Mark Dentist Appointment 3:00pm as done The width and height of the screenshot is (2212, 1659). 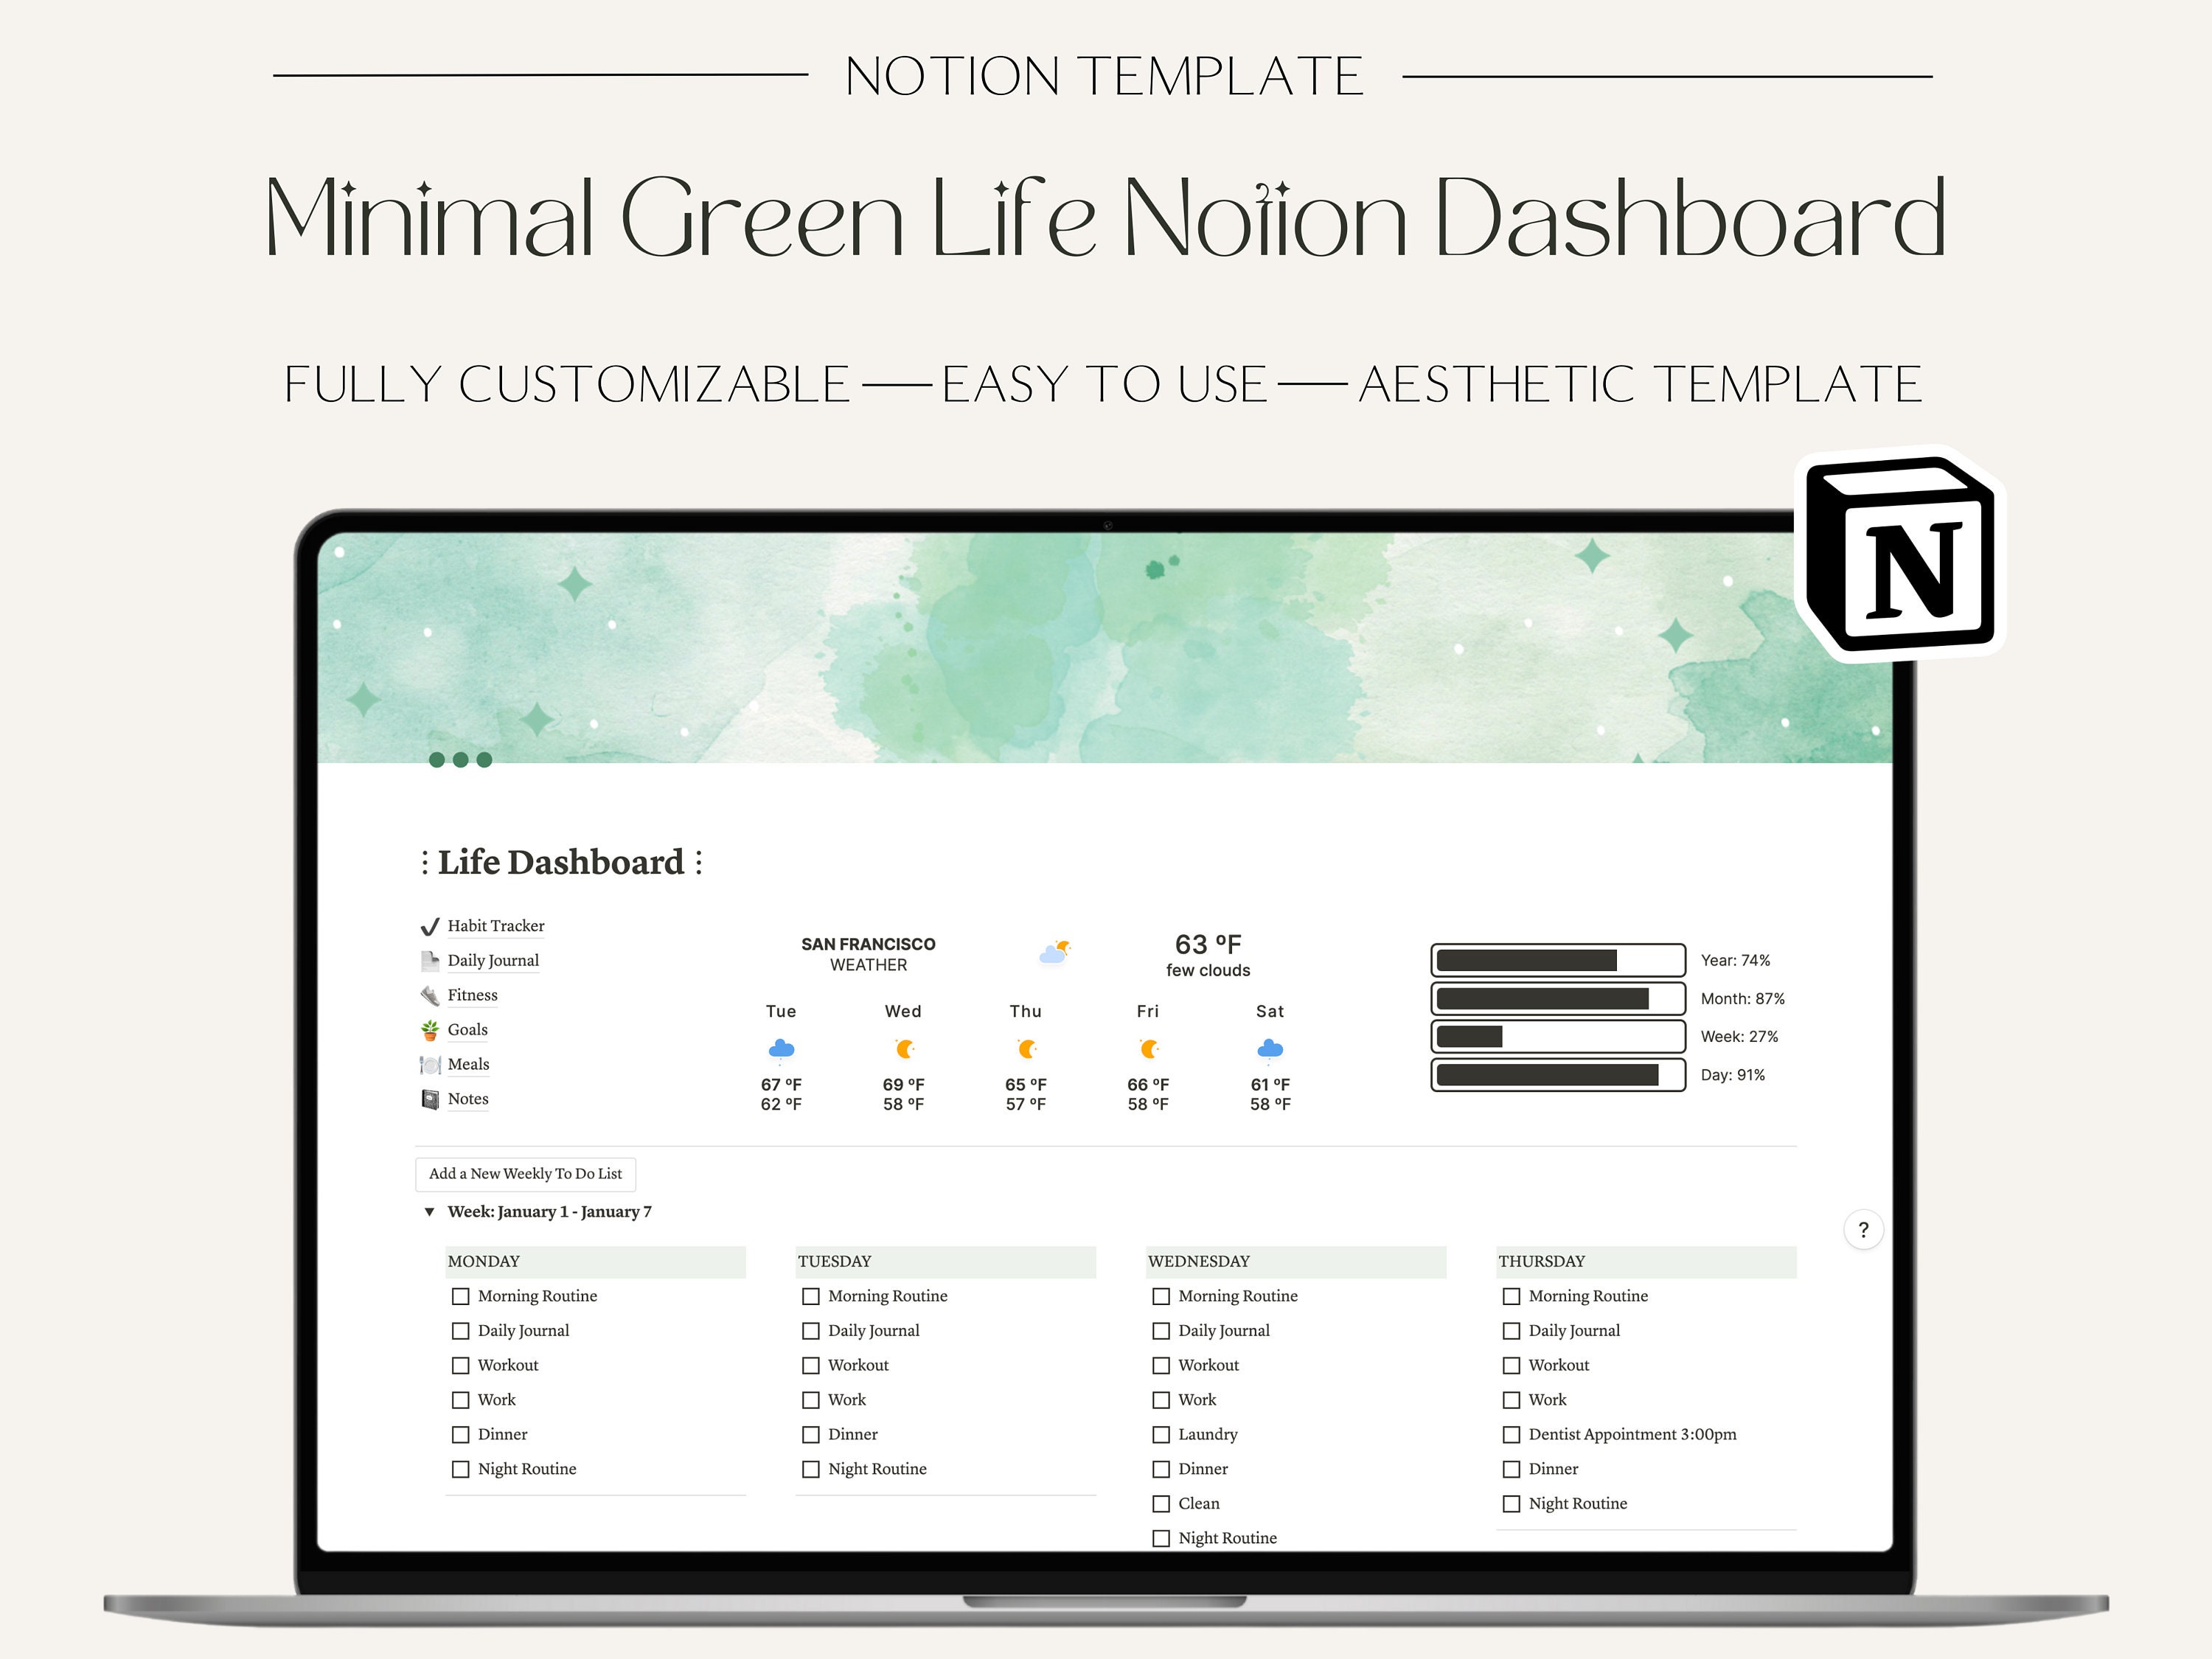click(1511, 1434)
